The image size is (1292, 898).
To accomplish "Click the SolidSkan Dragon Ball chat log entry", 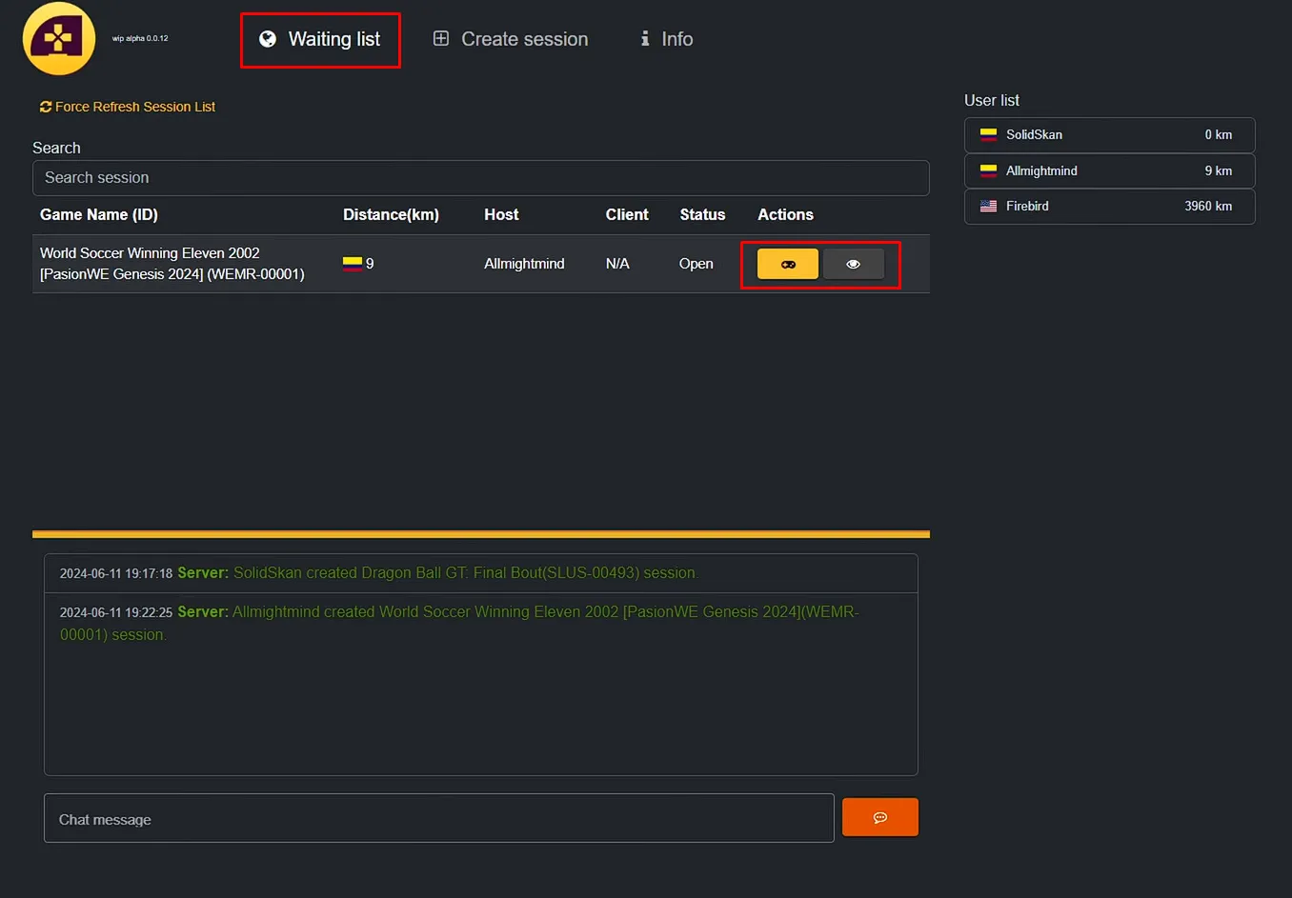I will pos(481,573).
